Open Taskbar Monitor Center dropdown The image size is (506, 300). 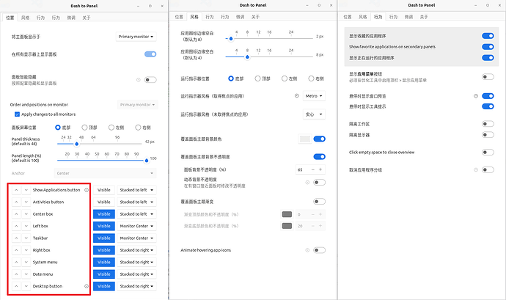136,238
